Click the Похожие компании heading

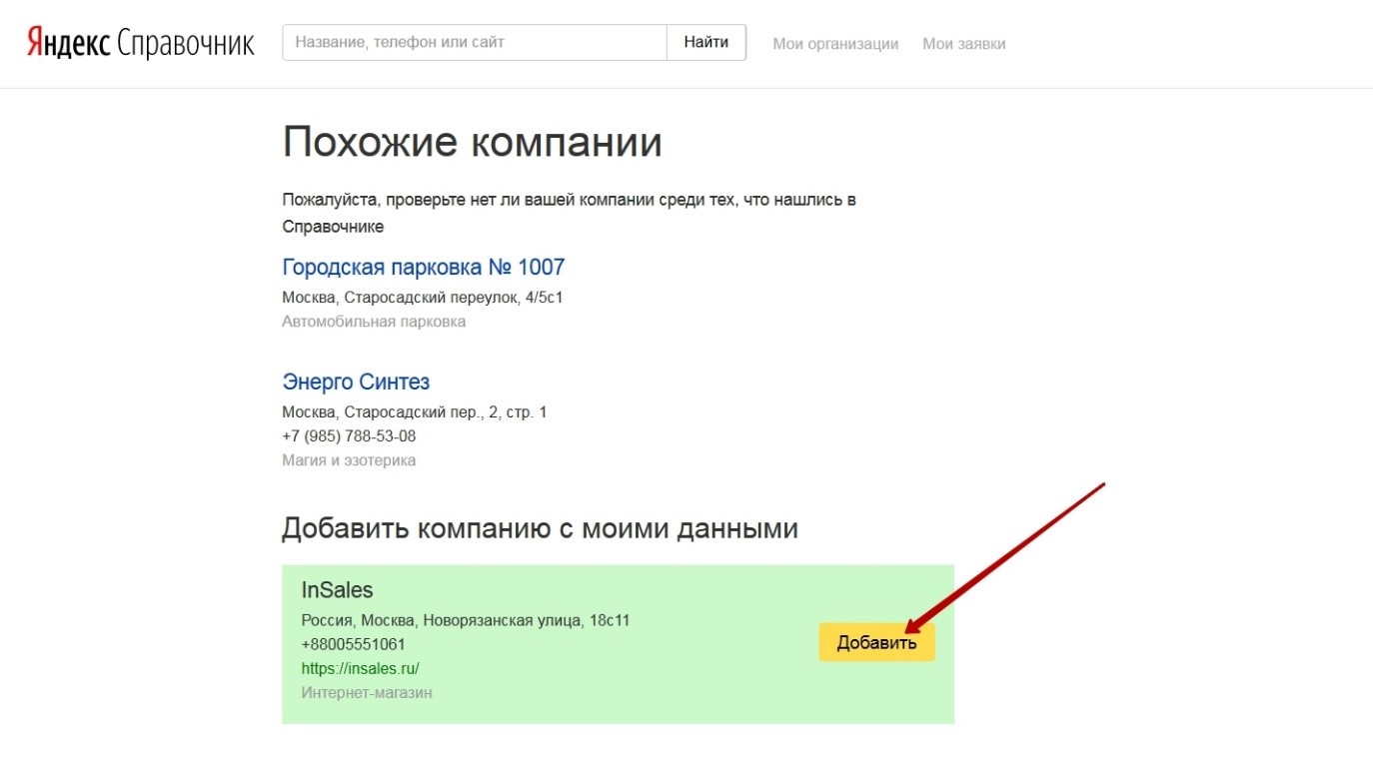[x=473, y=143]
